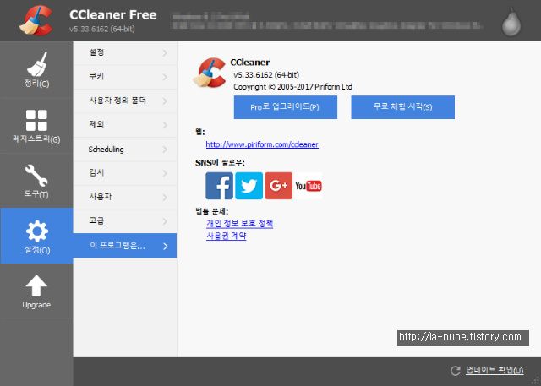The image size is (541, 386).
Task: Open the 쿠키 submenu item
Action: coord(125,77)
